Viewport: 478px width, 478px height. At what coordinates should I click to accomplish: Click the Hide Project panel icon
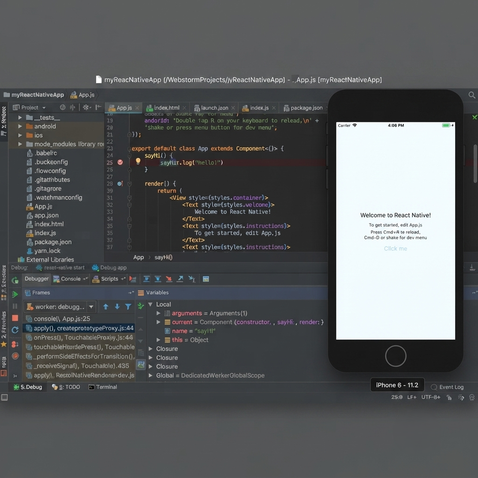tap(98, 108)
